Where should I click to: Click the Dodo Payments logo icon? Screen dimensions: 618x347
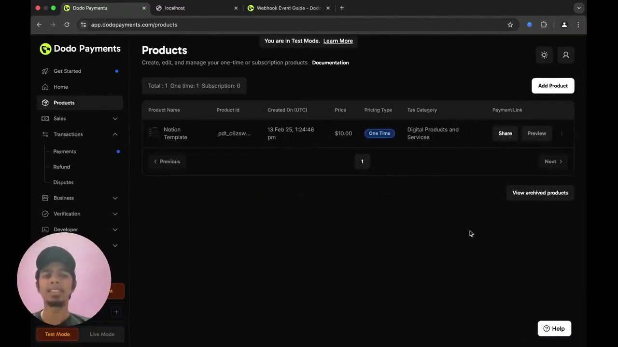45,49
